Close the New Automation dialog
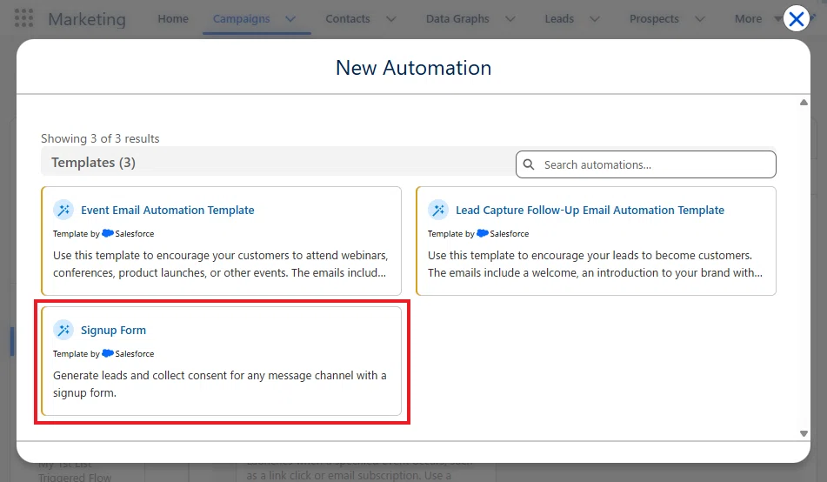 796,19
